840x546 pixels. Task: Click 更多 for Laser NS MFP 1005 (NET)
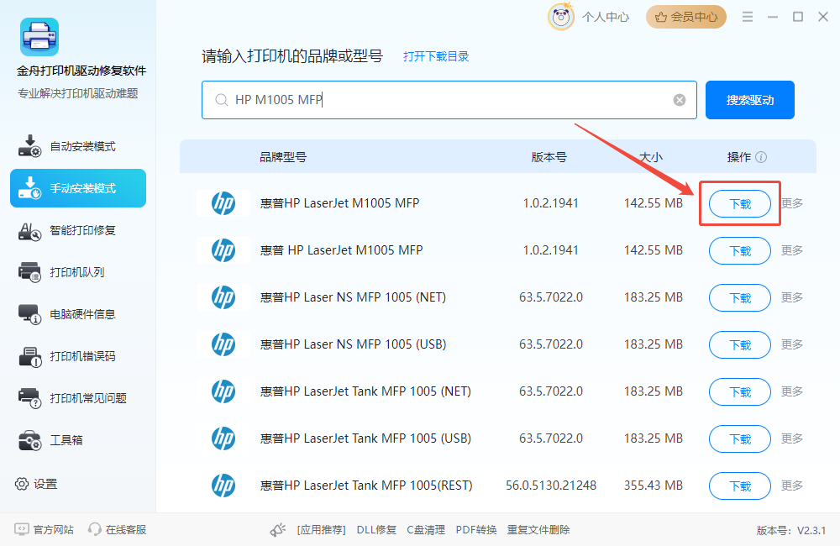pos(792,297)
